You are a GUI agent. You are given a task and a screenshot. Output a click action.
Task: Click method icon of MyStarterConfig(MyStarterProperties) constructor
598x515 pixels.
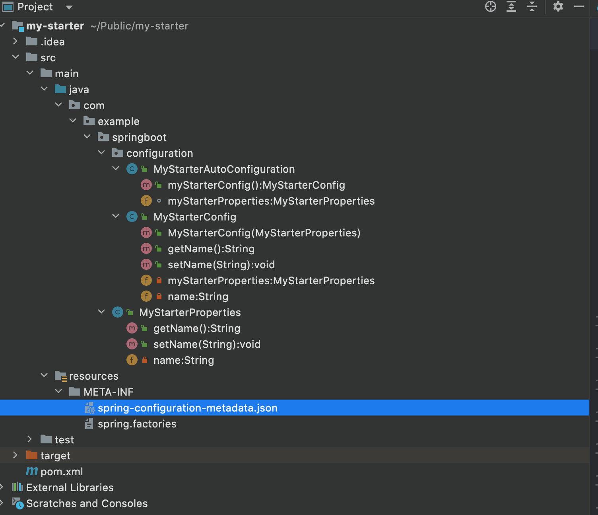(x=146, y=233)
